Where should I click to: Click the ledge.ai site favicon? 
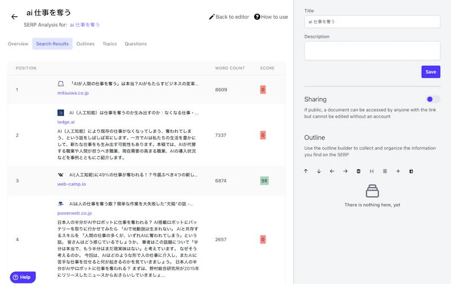(60, 113)
